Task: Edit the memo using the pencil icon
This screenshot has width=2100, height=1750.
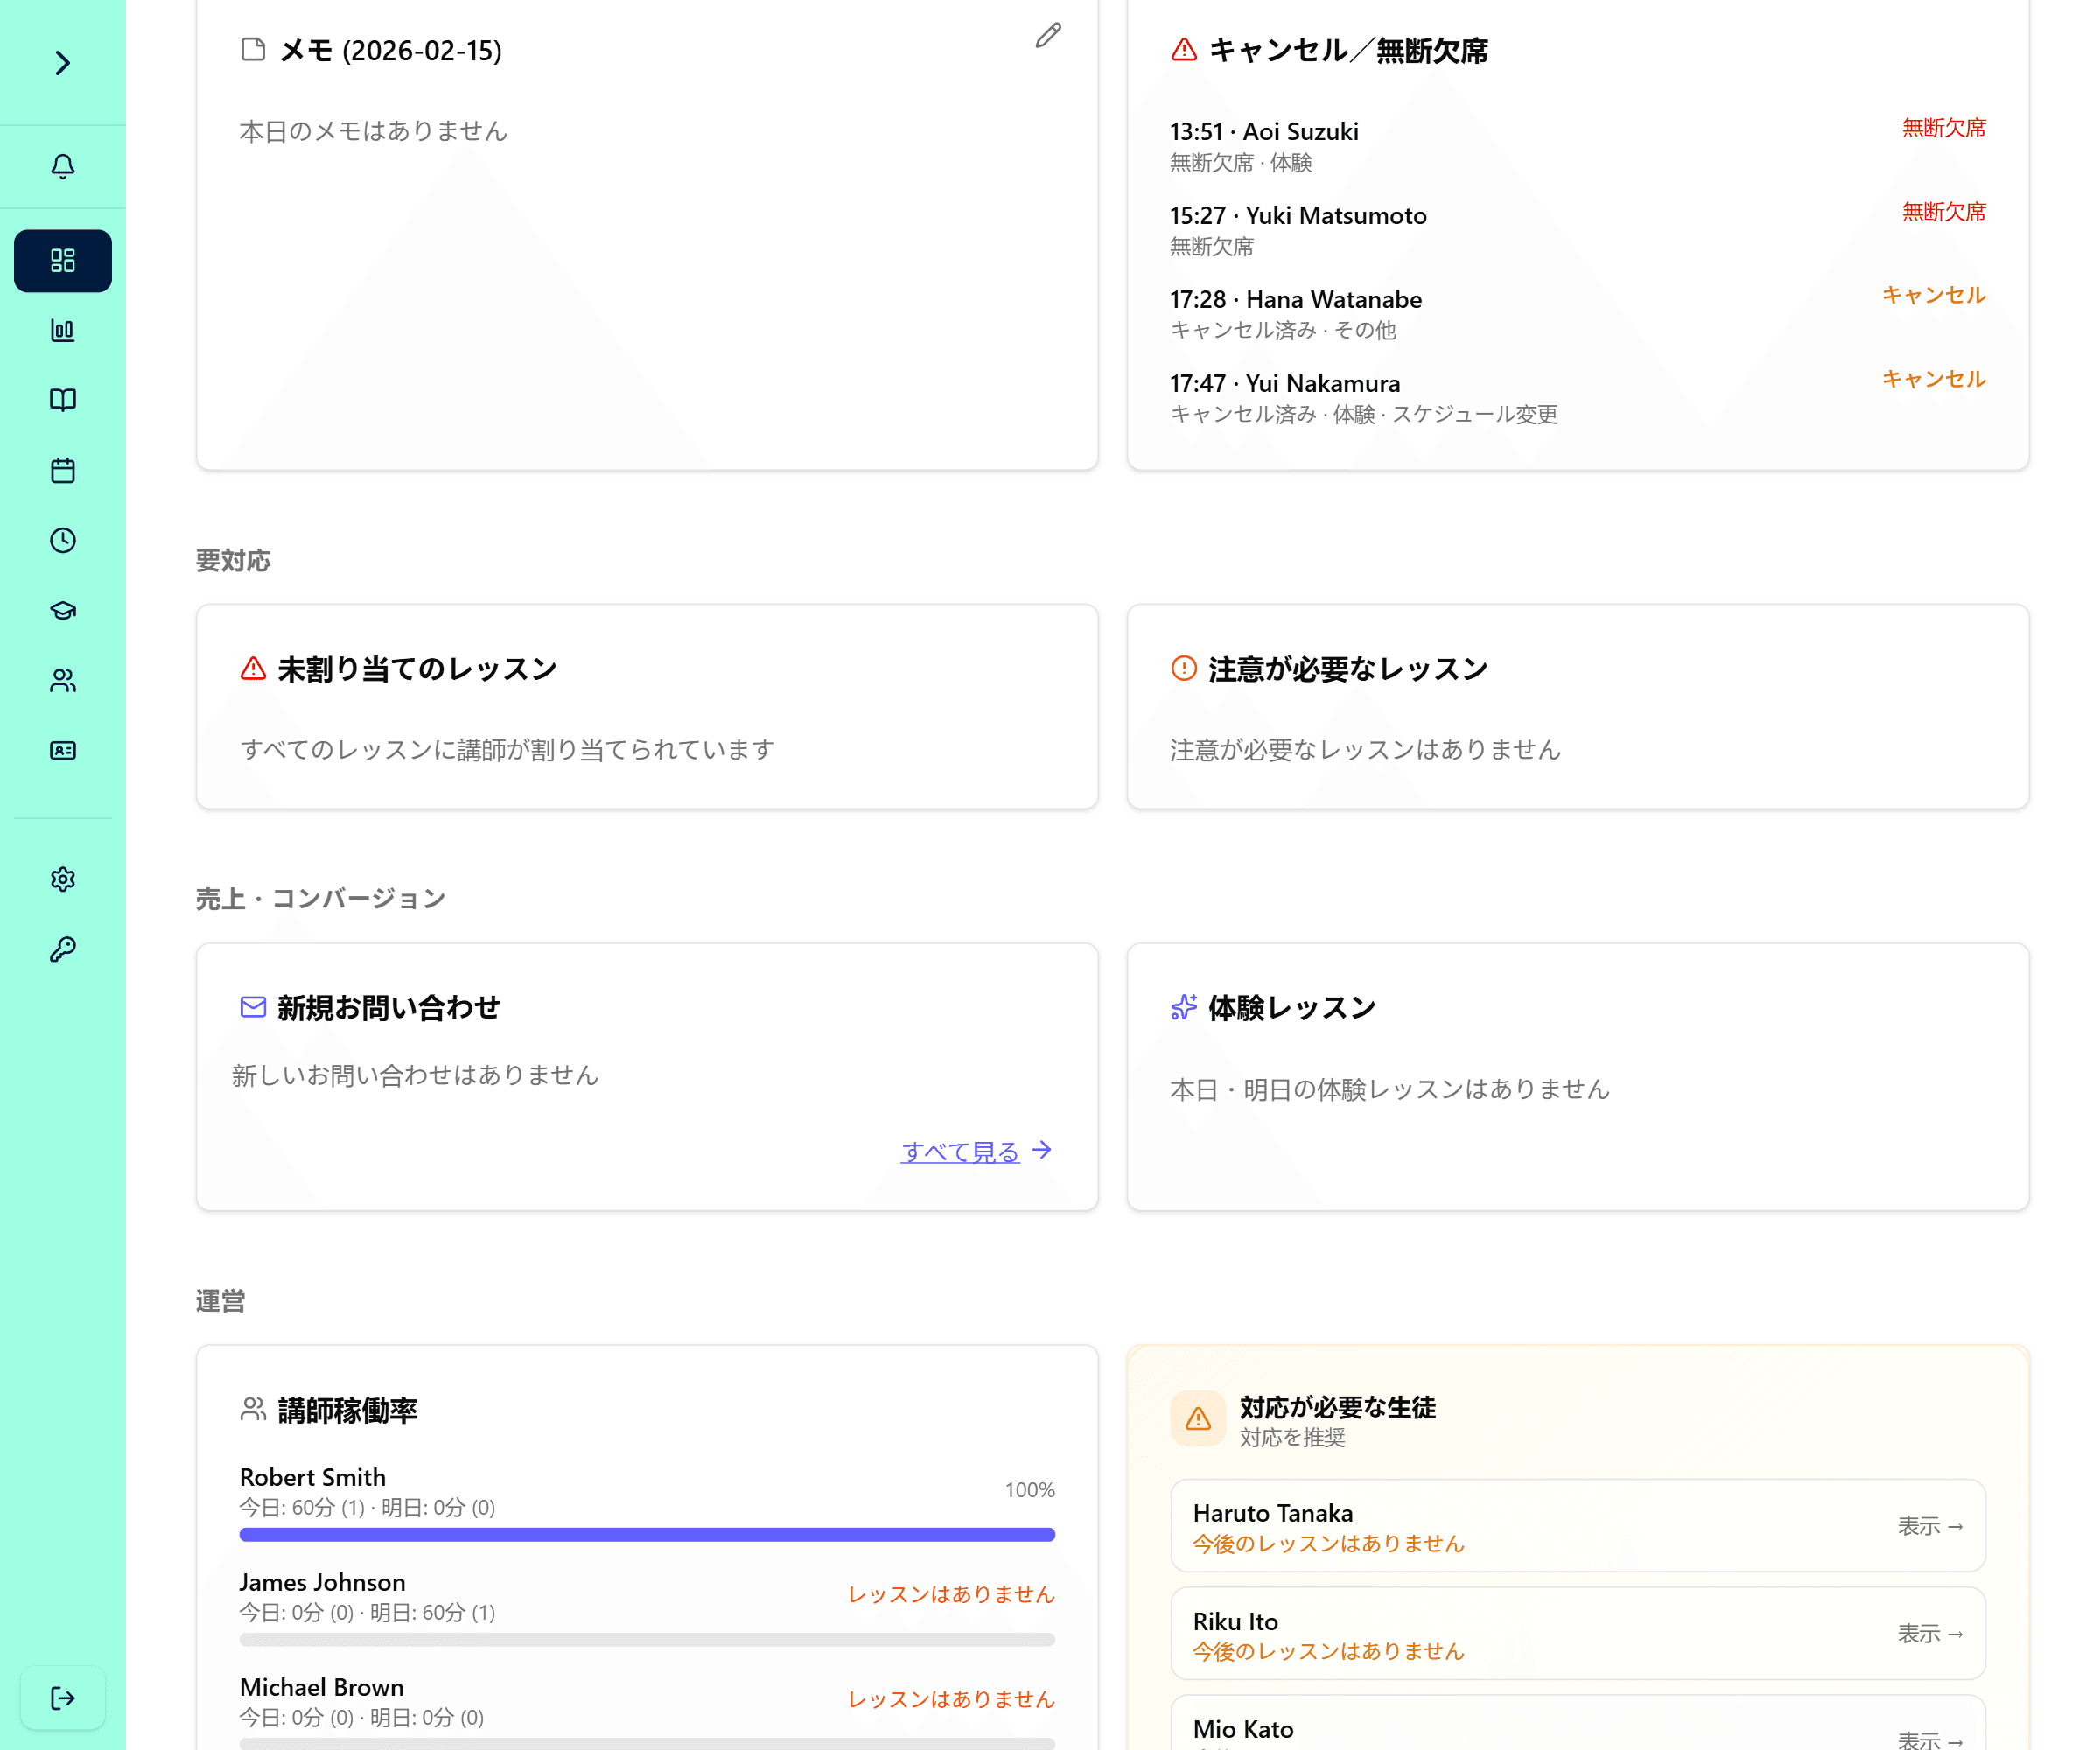Action: pyautogui.click(x=1047, y=36)
